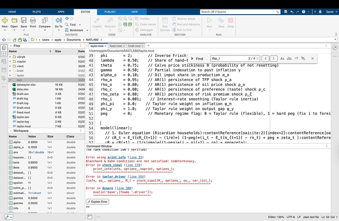Click the MATLAB Drive cloud folder icon
Image resolution: width=339 pixels, height=221 pixels.
[25, 39]
